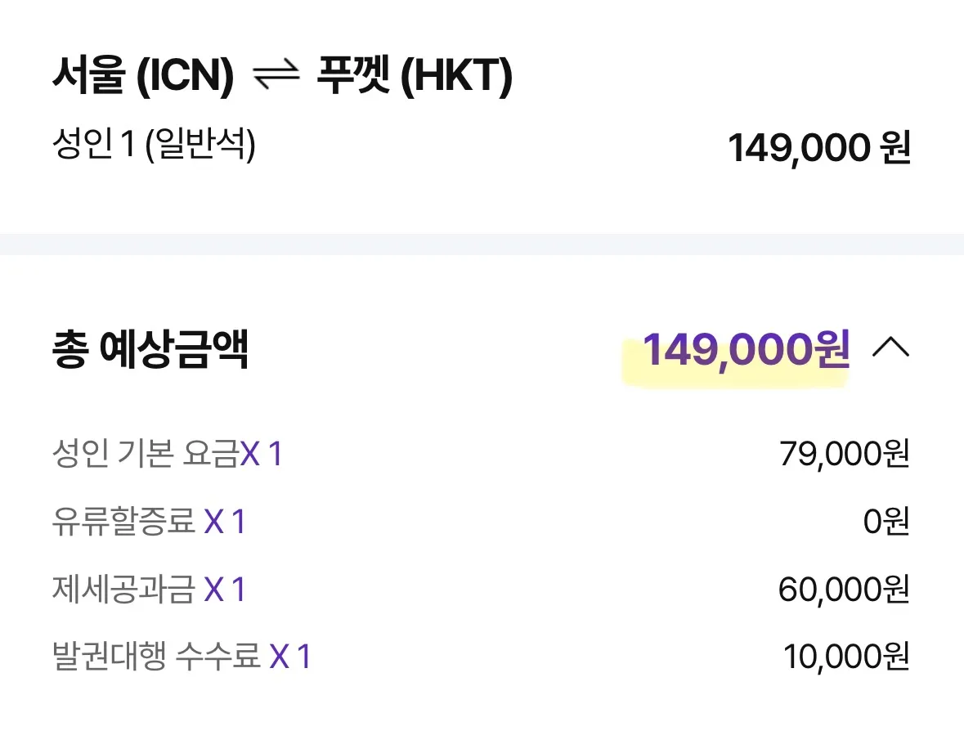Click the 성인 기본 요금 label
The width and height of the screenshot is (964, 740).
[145, 454]
